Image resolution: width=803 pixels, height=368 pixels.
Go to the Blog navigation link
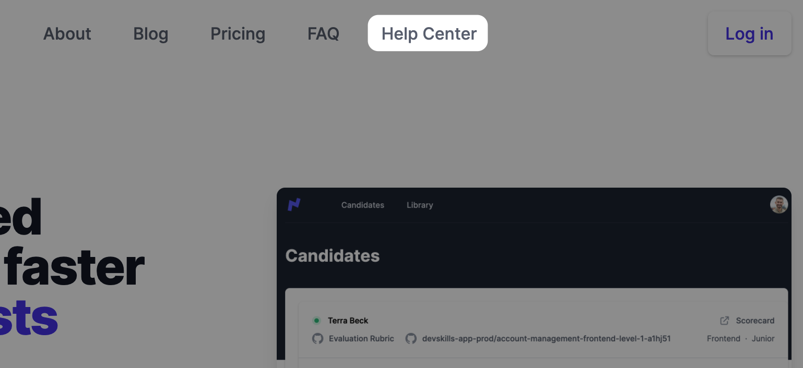coord(150,34)
